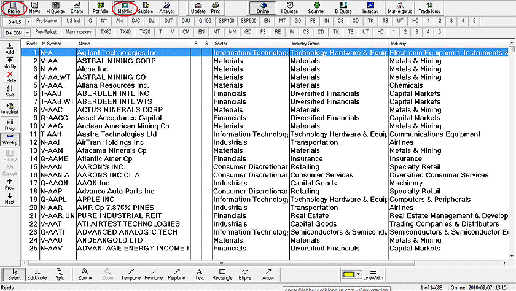Select the Main Indexes tab
Image resolution: width=516 pixels, height=291 pixels.
(79, 32)
